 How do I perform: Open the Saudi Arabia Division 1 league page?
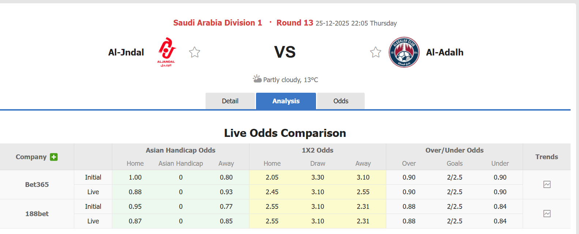(x=217, y=23)
